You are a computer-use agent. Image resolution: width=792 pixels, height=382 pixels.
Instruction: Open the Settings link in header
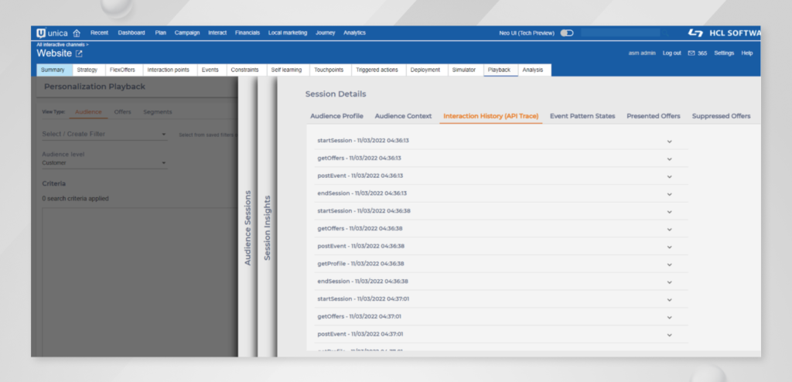724,53
